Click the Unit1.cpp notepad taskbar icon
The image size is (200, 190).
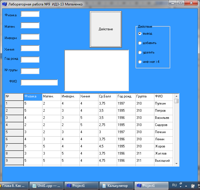[34, 186]
